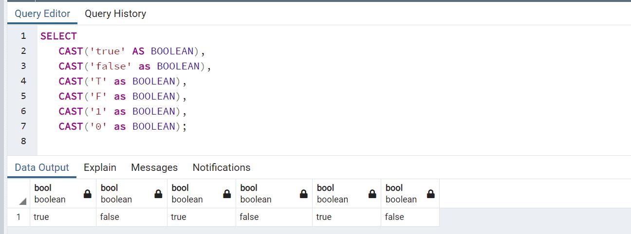Image resolution: width=631 pixels, height=234 pixels.
Task: Click the last column's "false" result cell
Action: (394, 217)
